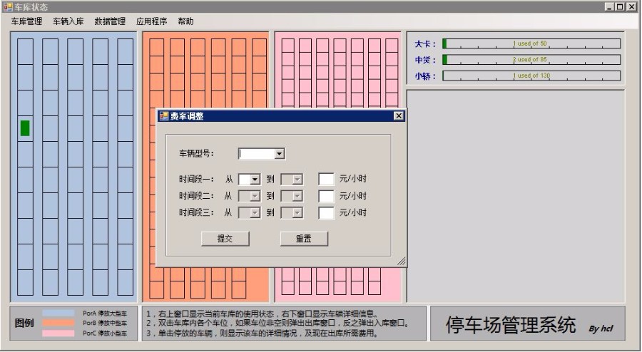Click the orange PorB legend swatch
Screen dimensions: 642x352
pos(58,323)
